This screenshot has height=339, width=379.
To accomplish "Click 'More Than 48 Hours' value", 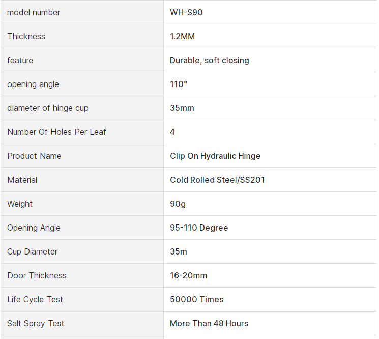I will tap(209, 323).
